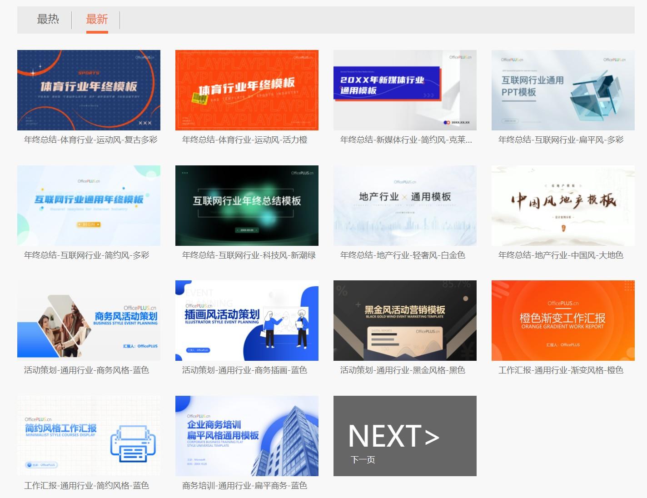This screenshot has width=647, height=498.
Task: Open the 20XX年新媒体行业通用模板 thumbnail
Action: click(x=405, y=90)
